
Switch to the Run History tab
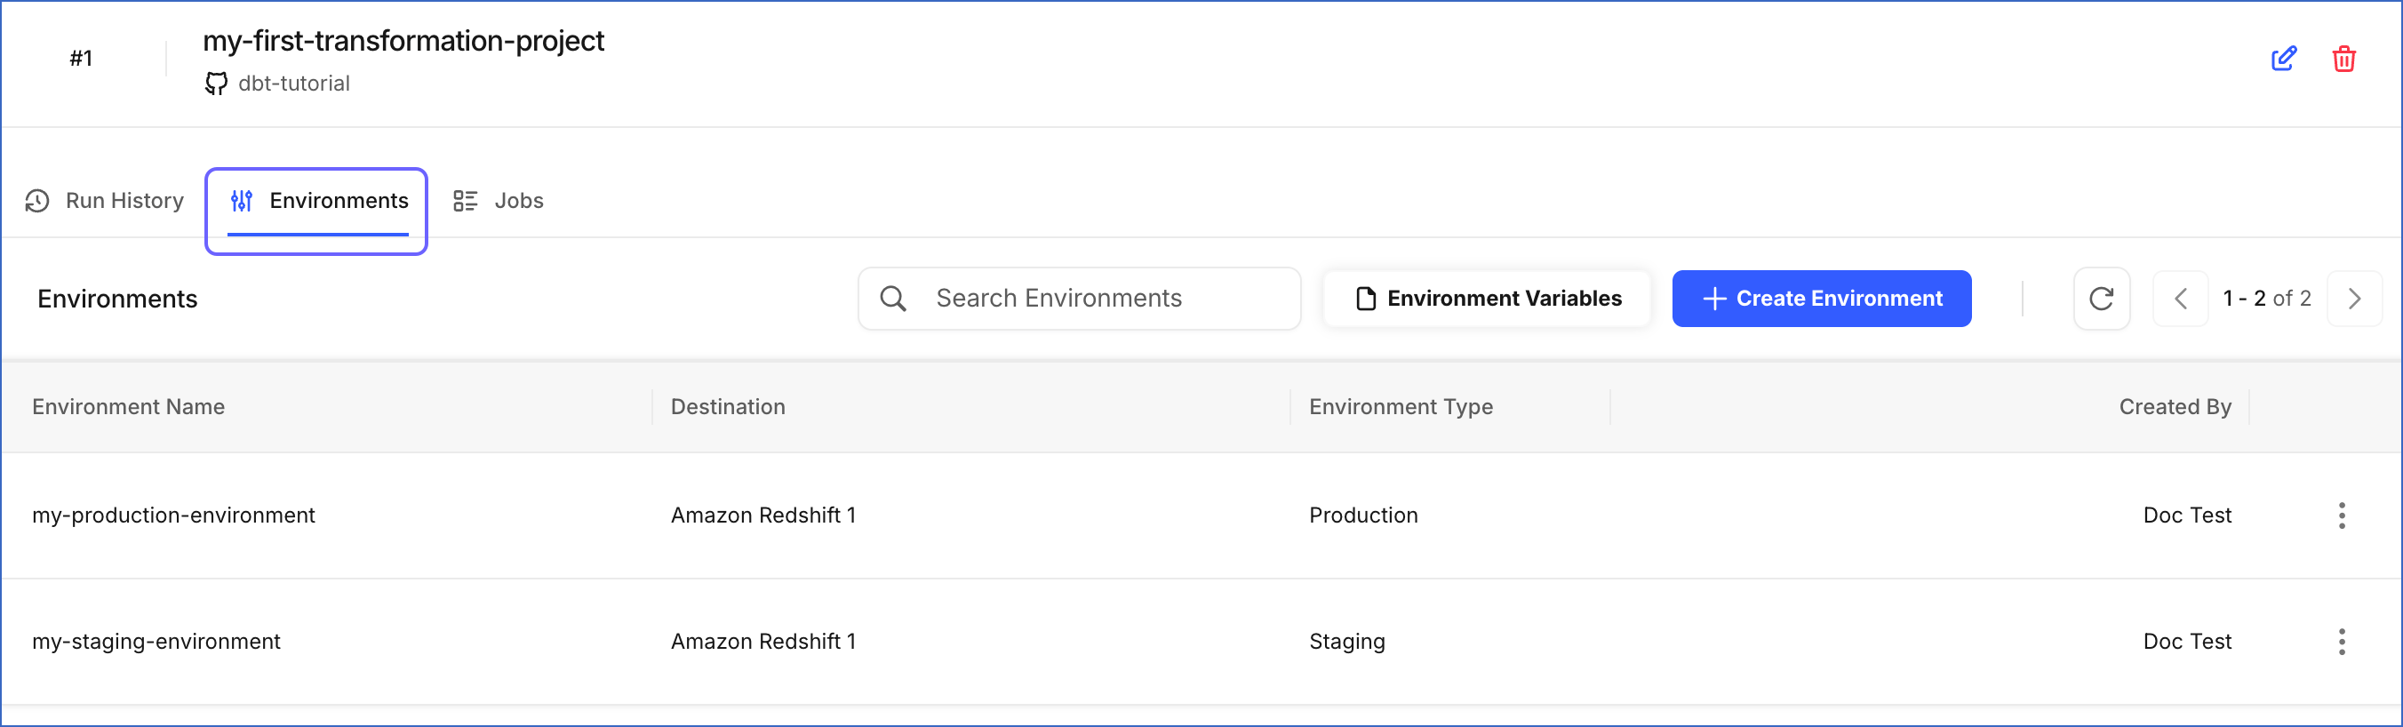click(x=105, y=201)
